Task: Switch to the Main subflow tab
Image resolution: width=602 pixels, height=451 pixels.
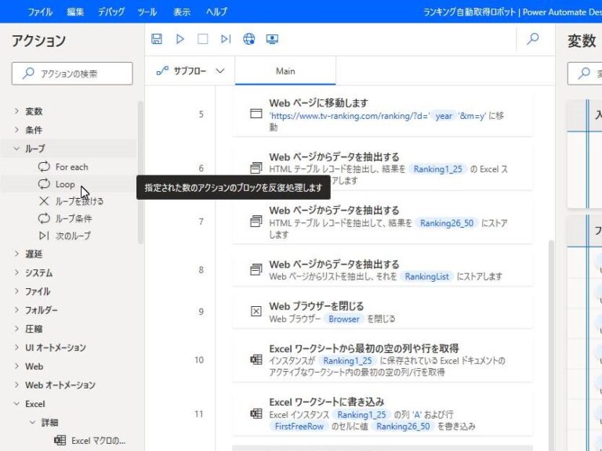Action: (x=285, y=71)
